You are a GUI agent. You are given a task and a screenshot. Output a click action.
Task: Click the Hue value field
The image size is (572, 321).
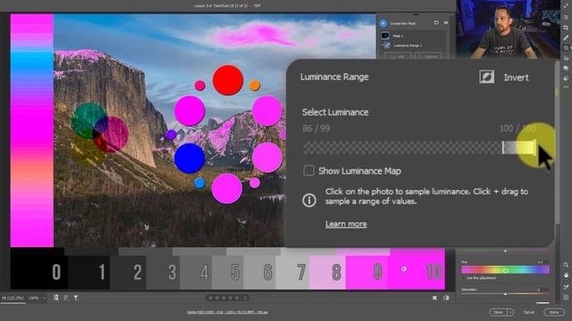(x=543, y=262)
